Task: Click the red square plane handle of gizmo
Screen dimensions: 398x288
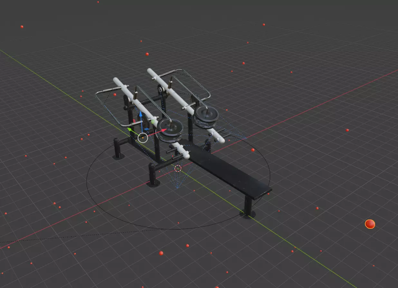Action: click(x=134, y=121)
